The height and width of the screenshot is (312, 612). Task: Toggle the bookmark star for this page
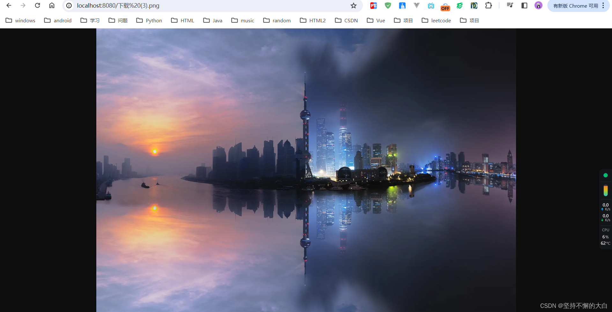click(x=353, y=5)
